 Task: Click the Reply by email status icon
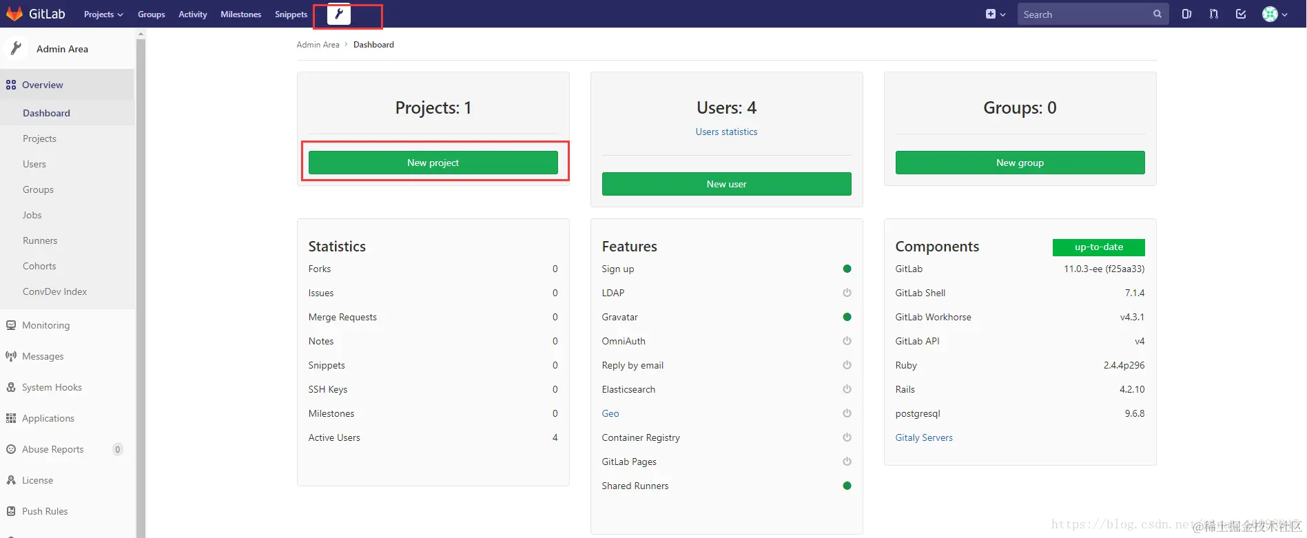[x=847, y=365]
